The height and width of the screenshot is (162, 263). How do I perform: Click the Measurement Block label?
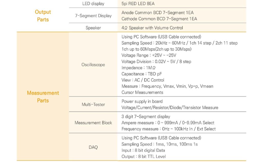click(93, 123)
